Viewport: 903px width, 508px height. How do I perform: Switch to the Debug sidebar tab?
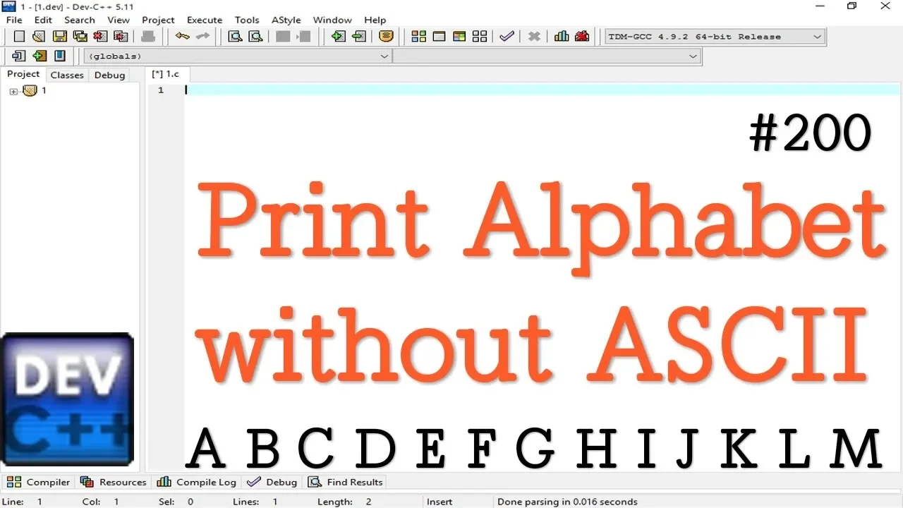(109, 75)
